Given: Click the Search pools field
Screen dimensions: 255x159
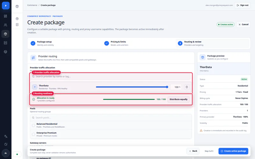Looking at the screenshot, I should [x=111, y=118].
